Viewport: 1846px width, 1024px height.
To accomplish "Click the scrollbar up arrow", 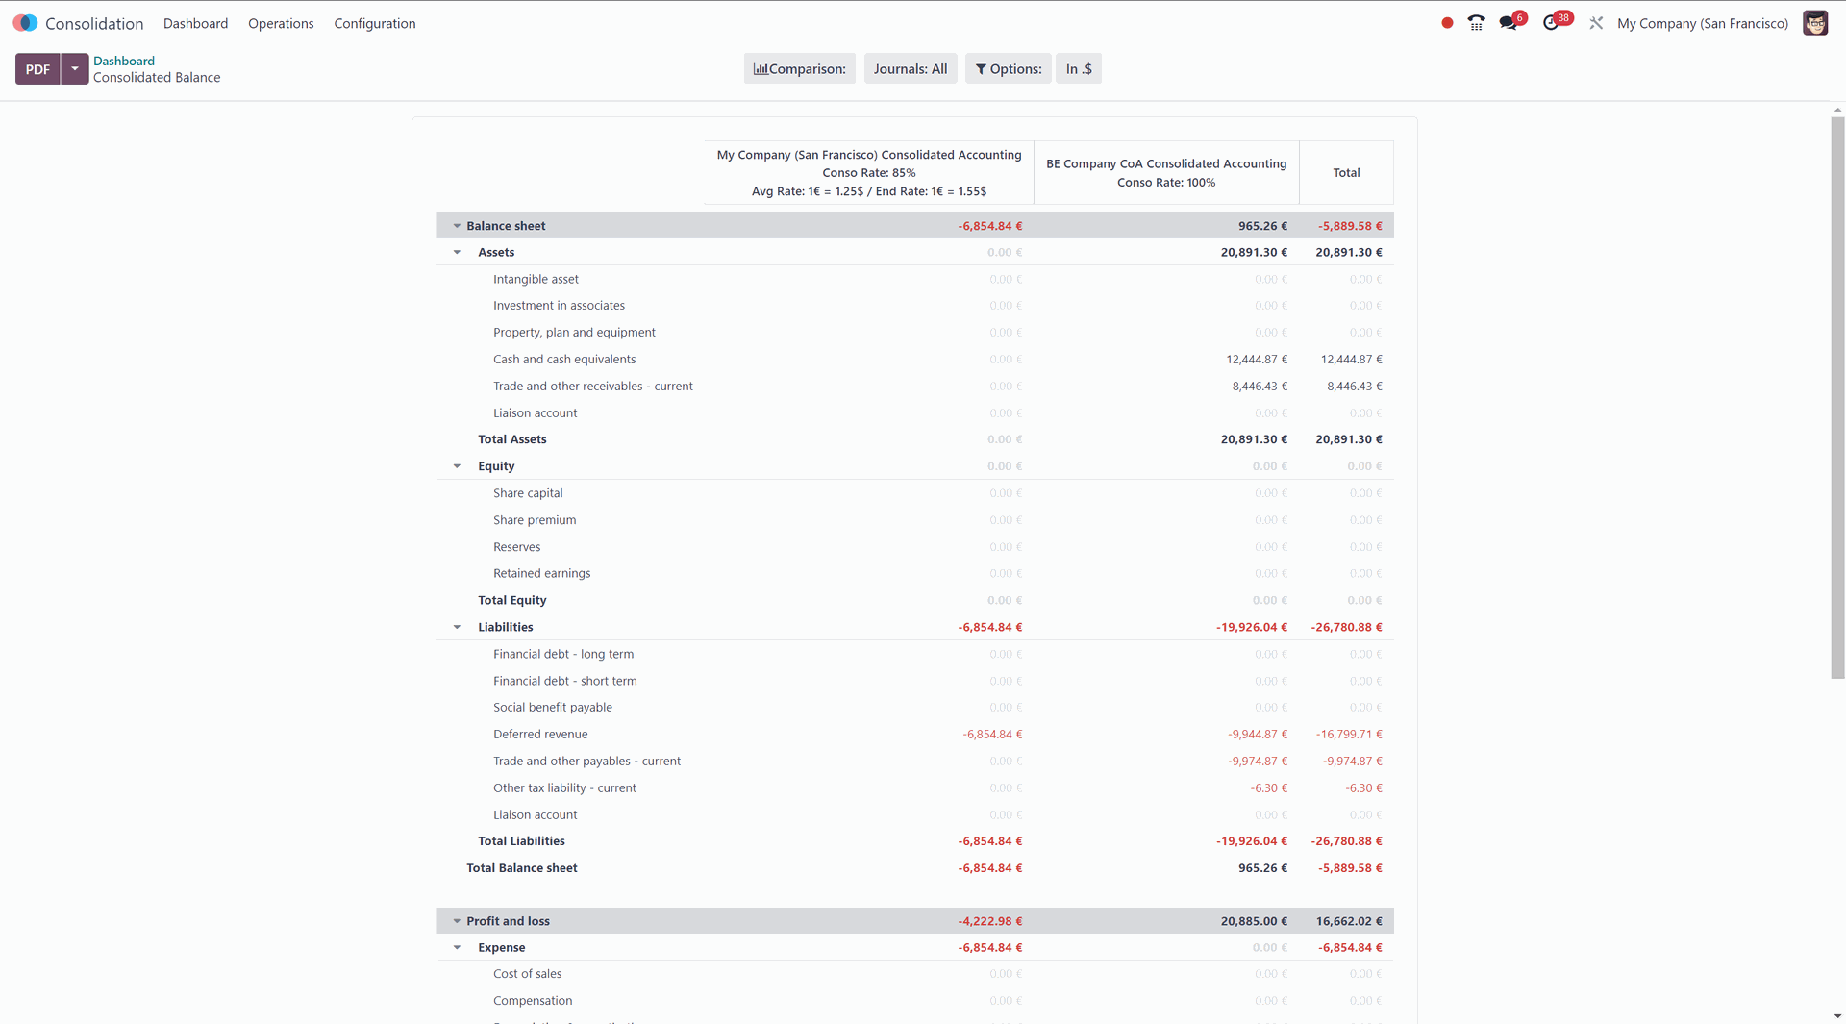I will click(1837, 110).
